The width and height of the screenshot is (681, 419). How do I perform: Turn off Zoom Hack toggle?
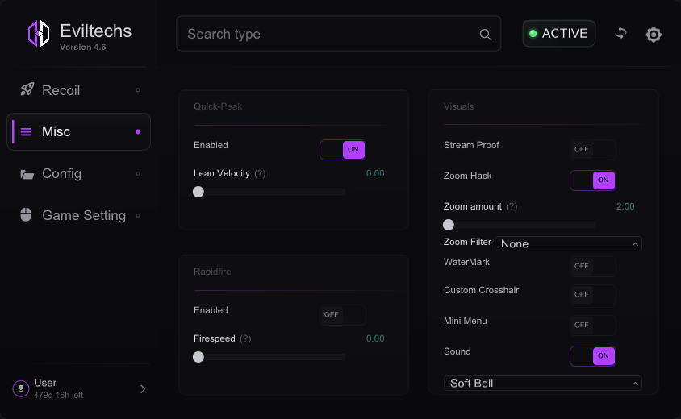pos(593,180)
